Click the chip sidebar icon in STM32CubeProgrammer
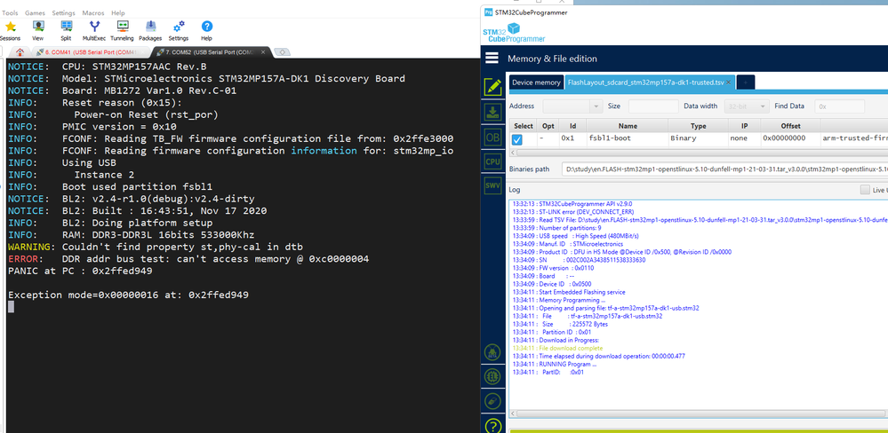 [x=492, y=376]
